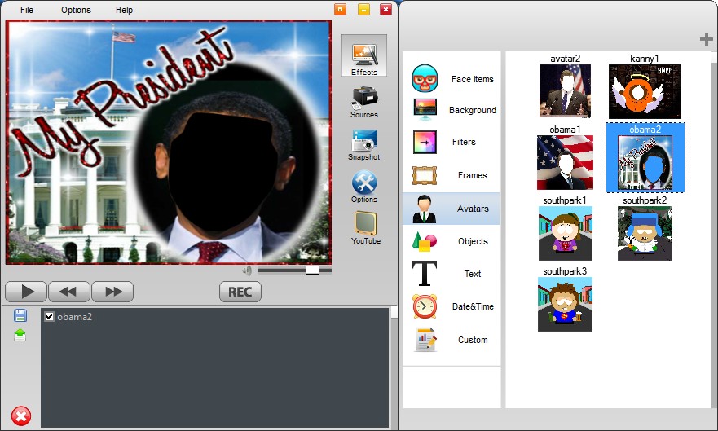Select the southpark3 thumbnail
This screenshot has width=718, height=431.
[565, 304]
